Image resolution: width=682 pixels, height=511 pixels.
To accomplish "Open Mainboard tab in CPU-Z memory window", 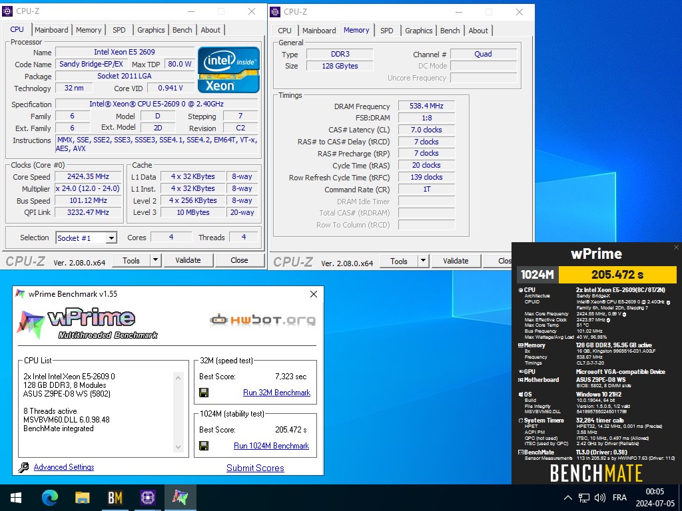I will [x=319, y=31].
